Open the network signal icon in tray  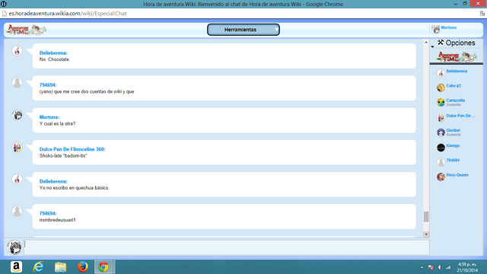tap(448, 267)
